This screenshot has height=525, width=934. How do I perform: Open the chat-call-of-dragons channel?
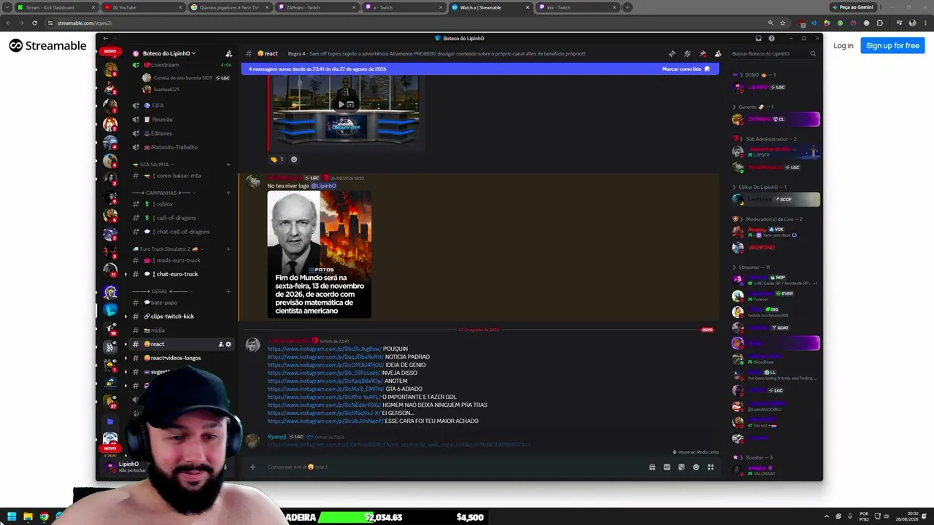click(x=182, y=232)
